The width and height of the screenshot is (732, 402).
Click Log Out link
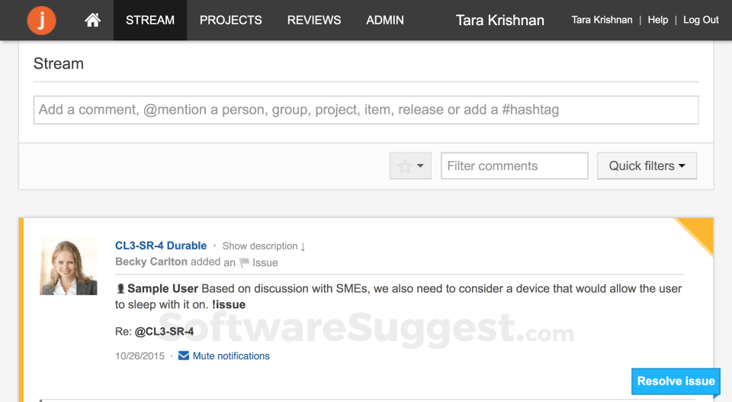[701, 20]
